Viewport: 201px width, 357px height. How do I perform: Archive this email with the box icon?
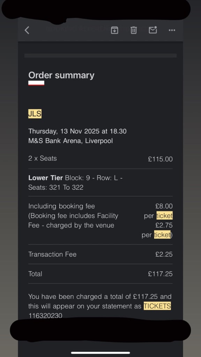tap(114, 30)
